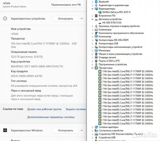Viewport: 160px width, 141px height.
Task: Click the Контроллеры USB plug icon
Action: [96, 44]
